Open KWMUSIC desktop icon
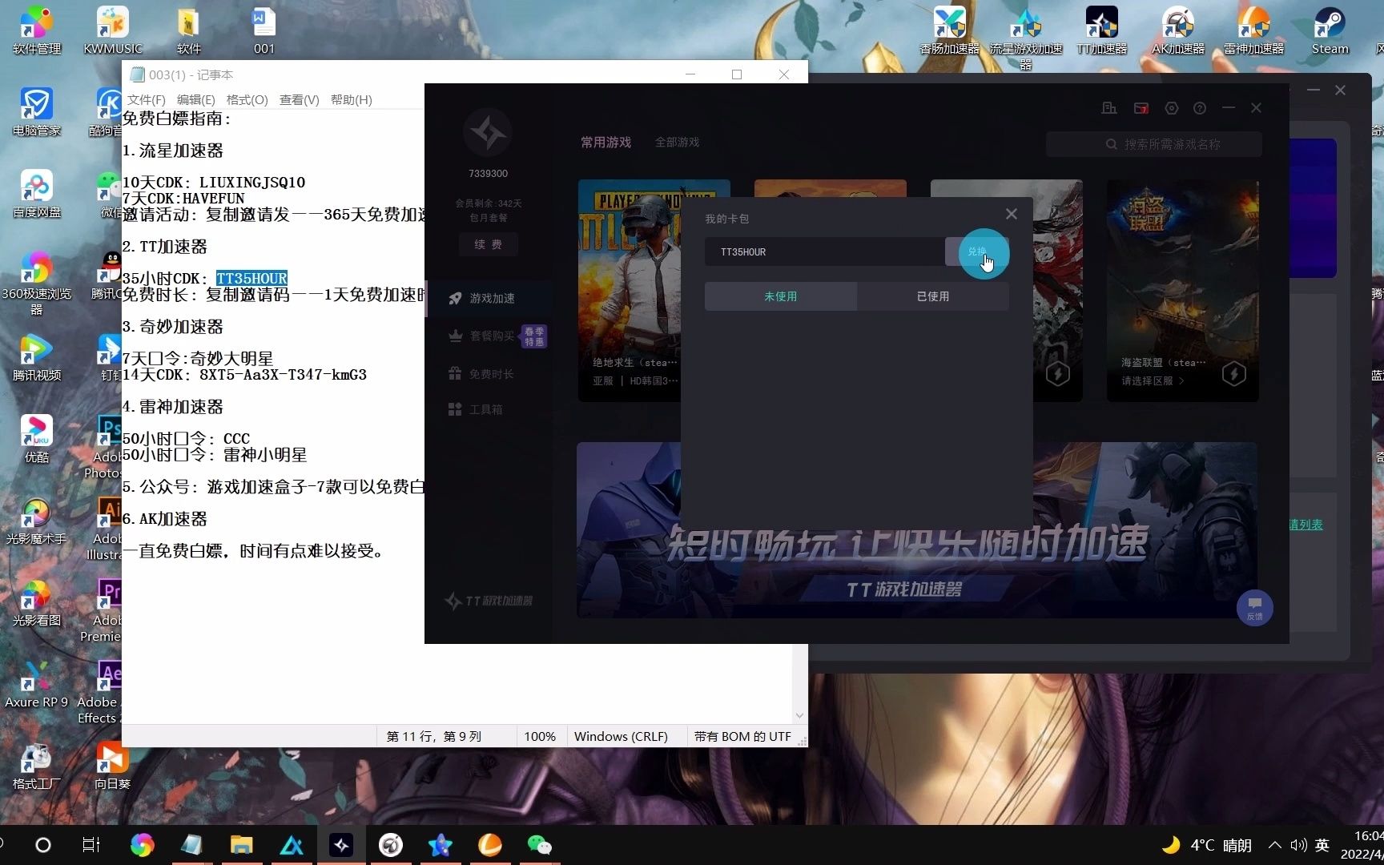Image resolution: width=1384 pixels, height=865 pixels. coord(113,30)
